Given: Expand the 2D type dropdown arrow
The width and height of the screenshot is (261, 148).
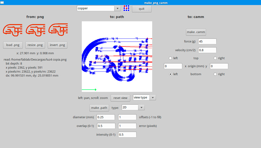Looking at the screenshot, I should (x=142, y=108).
